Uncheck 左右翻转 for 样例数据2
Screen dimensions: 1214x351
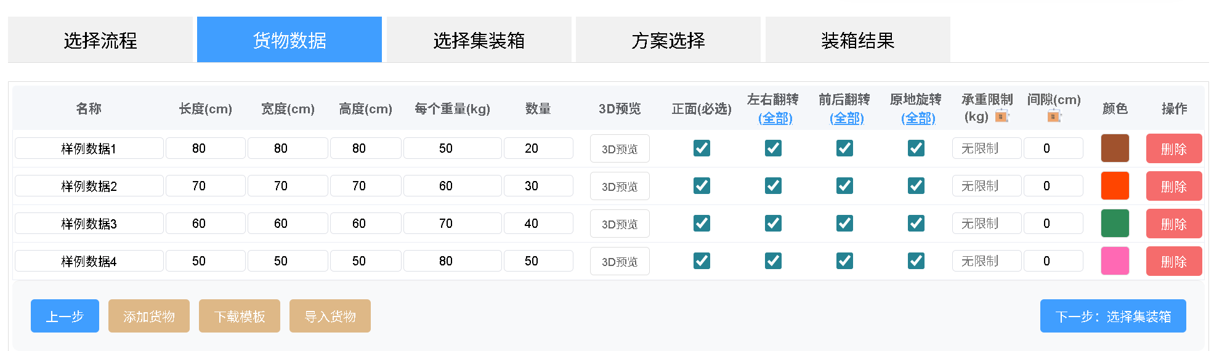(x=773, y=185)
